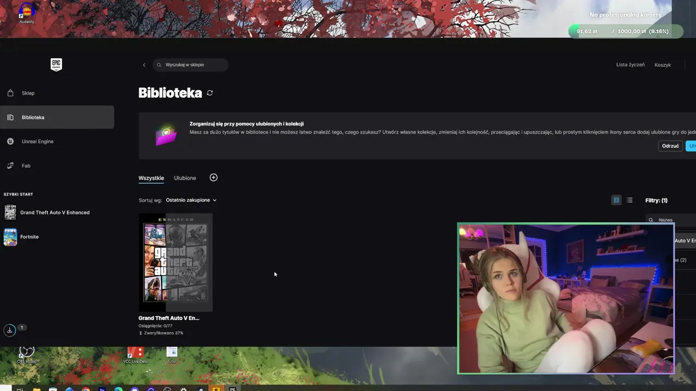Open Premiere Pro in taskbar

pyautogui.click(x=102, y=388)
